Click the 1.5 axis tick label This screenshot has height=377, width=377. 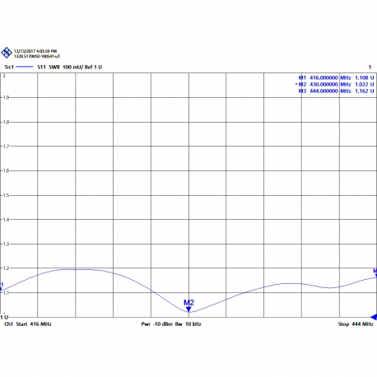point(6,195)
